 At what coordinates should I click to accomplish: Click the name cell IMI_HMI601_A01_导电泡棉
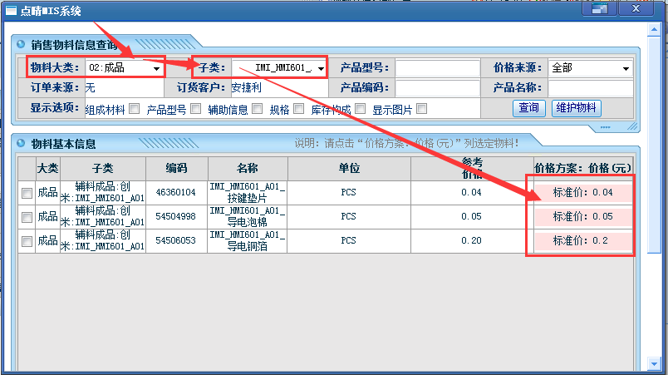click(x=247, y=216)
